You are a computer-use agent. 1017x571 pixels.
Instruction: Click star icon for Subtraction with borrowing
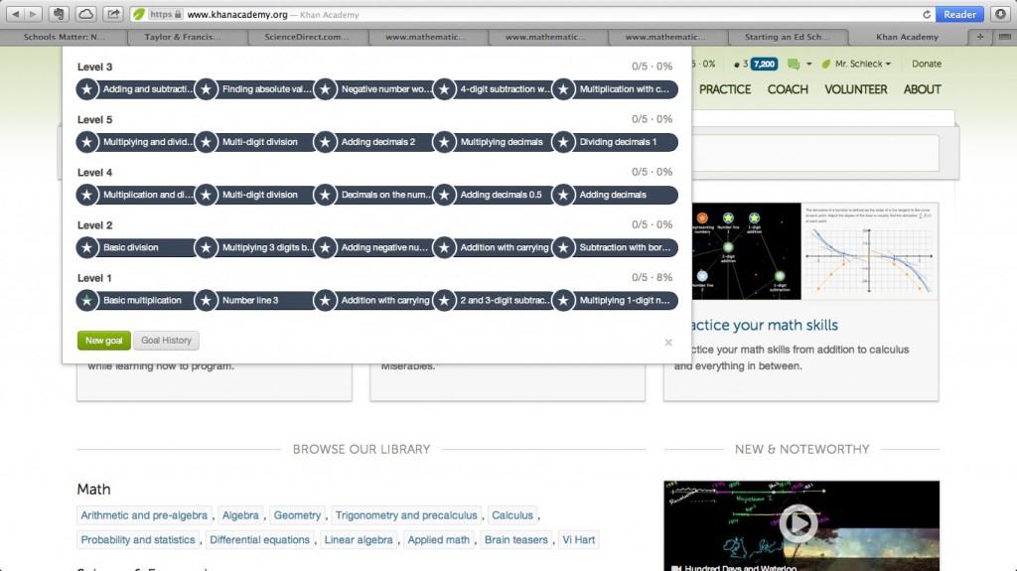click(564, 247)
